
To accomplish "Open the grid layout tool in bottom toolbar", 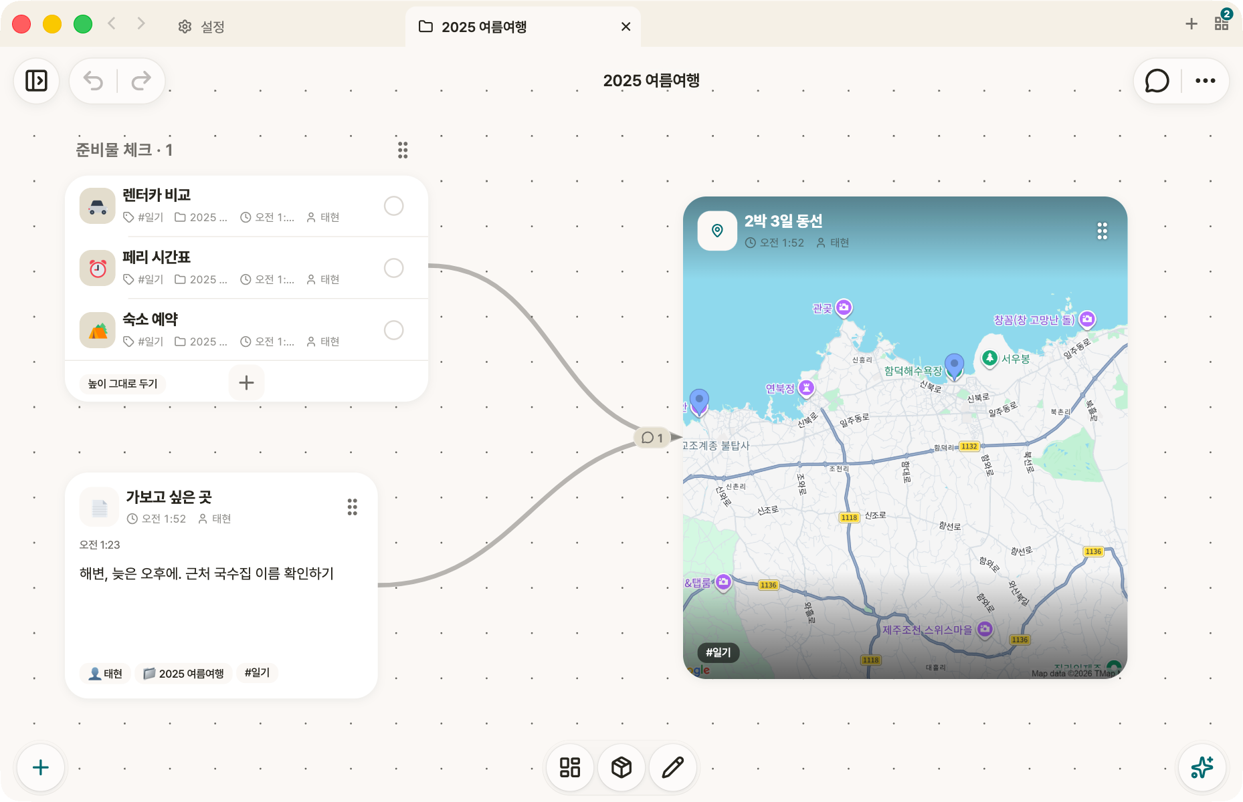I will point(570,767).
